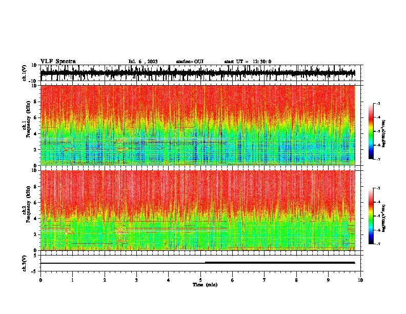The height and width of the screenshot is (314, 406).
Task: Select ch.2 "Frequency (kHz)" axis label
Action: click(29, 204)
